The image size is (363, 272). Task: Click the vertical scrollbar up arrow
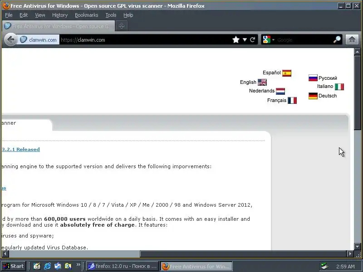pyautogui.click(x=357, y=52)
